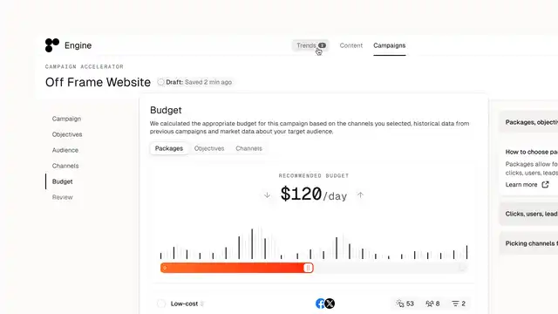The image size is (558, 314).
Task: Decrease budget with the down arrow
Action: (x=267, y=195)
